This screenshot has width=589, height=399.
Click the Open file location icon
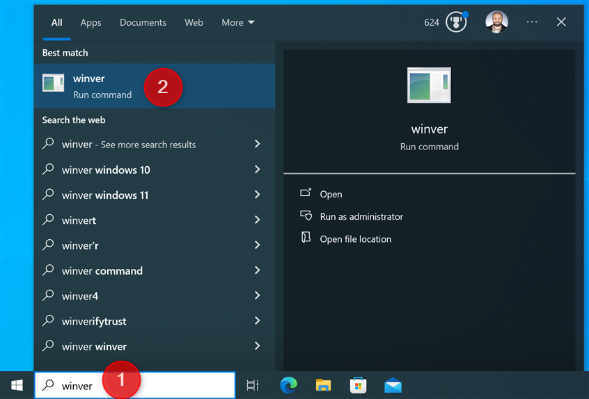[x=306, y=237]
